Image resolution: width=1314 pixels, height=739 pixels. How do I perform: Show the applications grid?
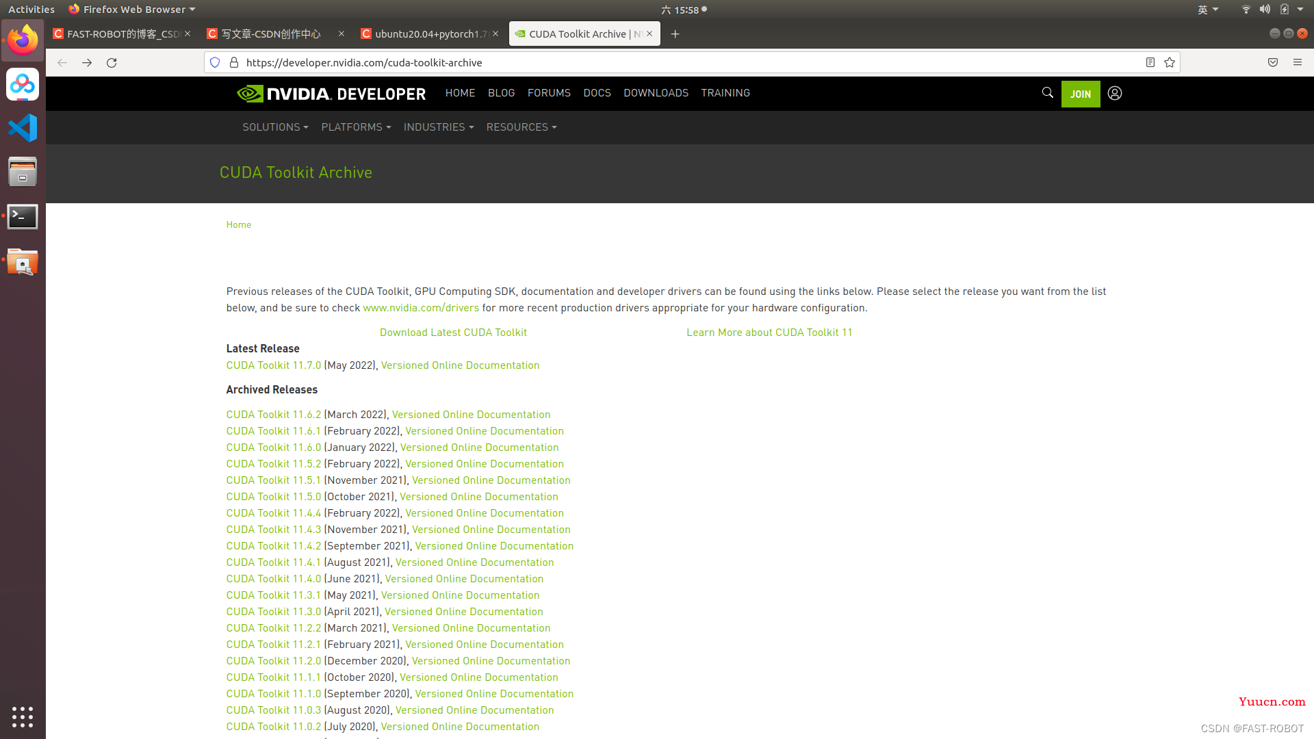(x=23, y=716)
